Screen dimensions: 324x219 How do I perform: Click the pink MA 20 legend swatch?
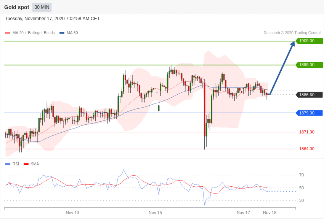pos(8,33)
